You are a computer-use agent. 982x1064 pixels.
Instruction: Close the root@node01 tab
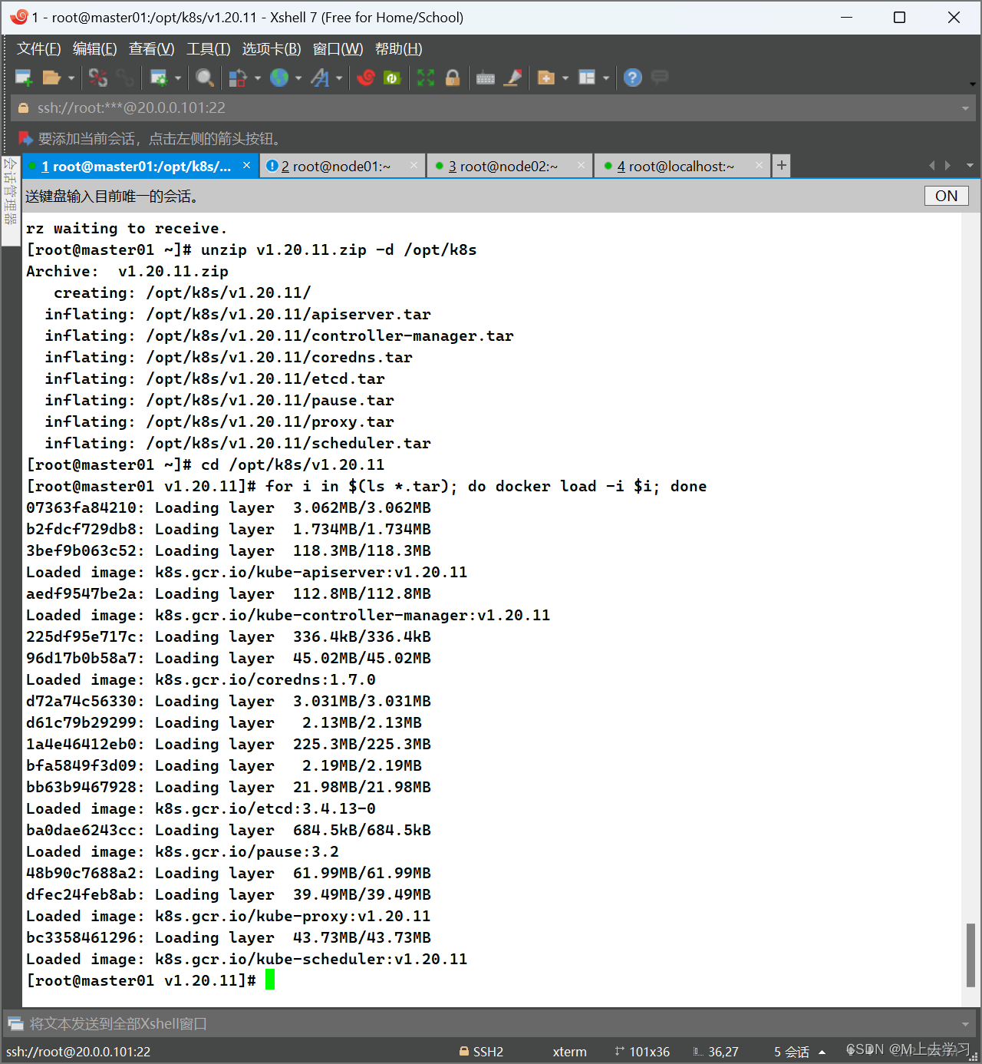[x=414, y=165]
